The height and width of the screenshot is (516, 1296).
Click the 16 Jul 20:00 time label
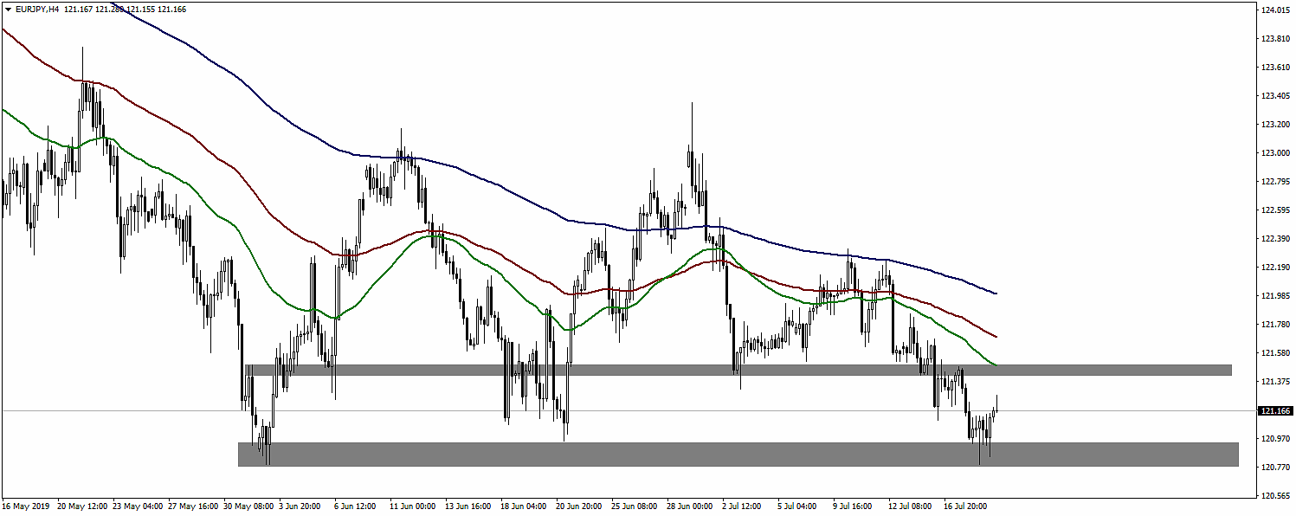click(x=967, y=505)
